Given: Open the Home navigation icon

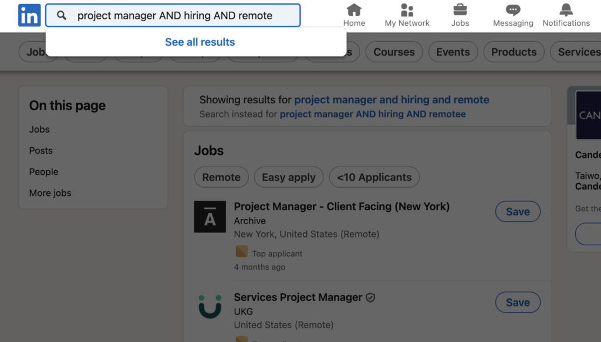Looking at the screenshot, I should tap(354, 10).
